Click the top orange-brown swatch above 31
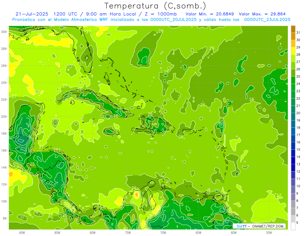This screenshot has height=236, width=305. (x=293, y=29)
